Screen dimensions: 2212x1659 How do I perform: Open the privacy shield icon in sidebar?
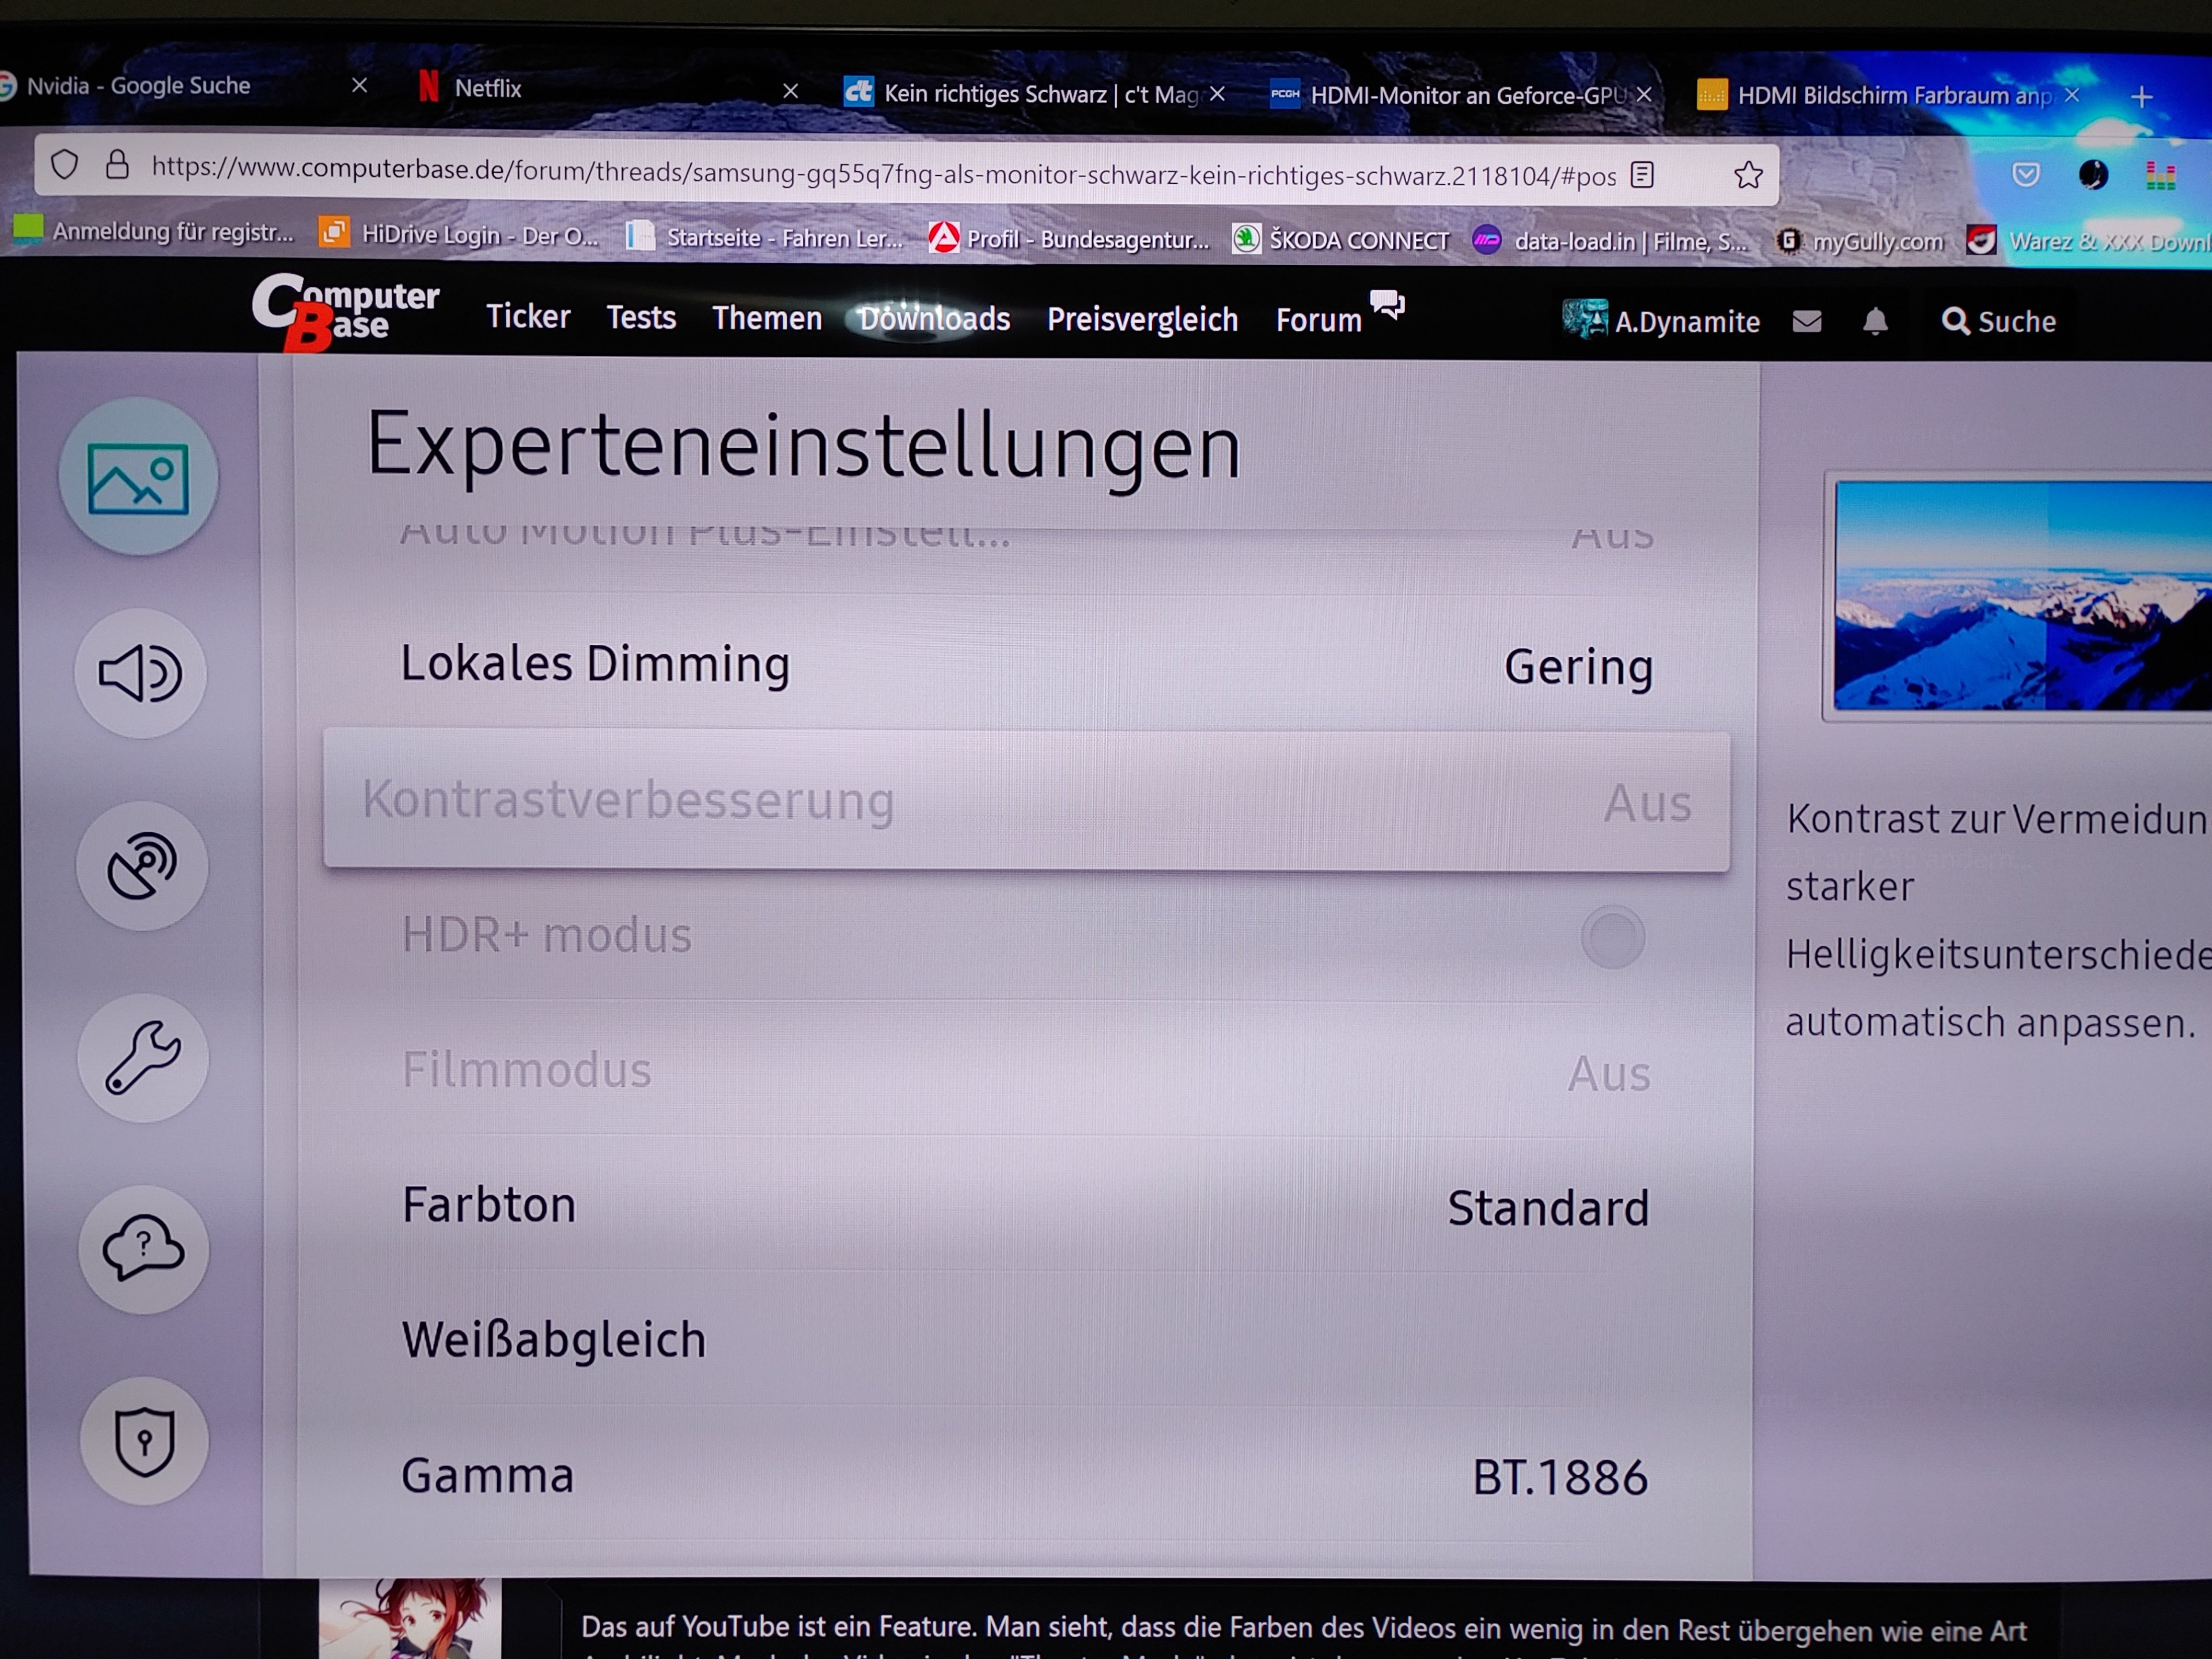tap(145, 1441)
